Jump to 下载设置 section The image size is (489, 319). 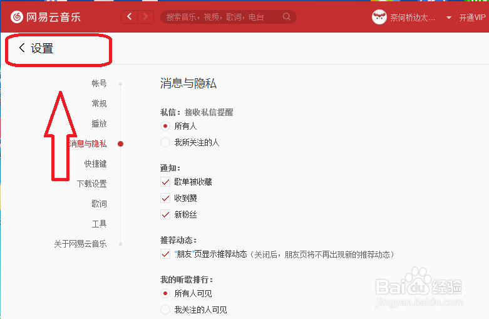(91, 184)
